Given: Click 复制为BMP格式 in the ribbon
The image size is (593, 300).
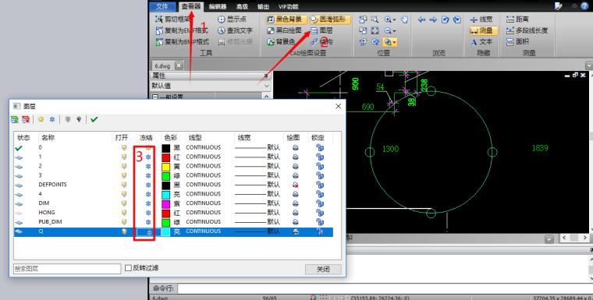Looking at the screenshot, I should tap(182, 41).
